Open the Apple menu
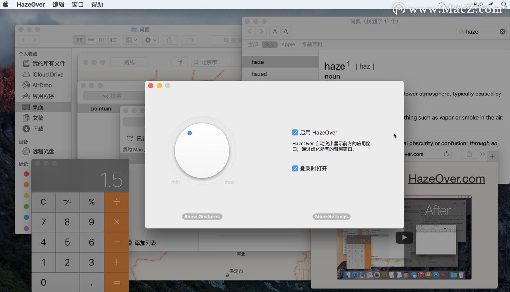Viewport: 510px width, 292px height. point(5,4)
